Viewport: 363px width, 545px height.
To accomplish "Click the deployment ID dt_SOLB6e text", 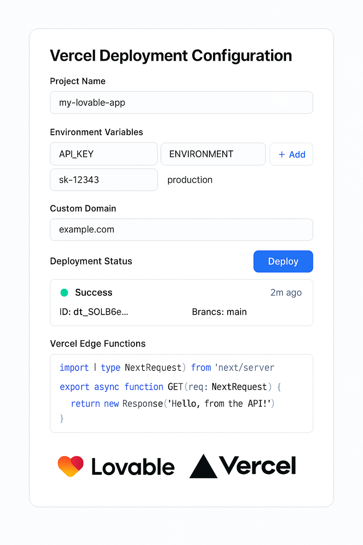I will pyautogui.click(x=94, y=312).
